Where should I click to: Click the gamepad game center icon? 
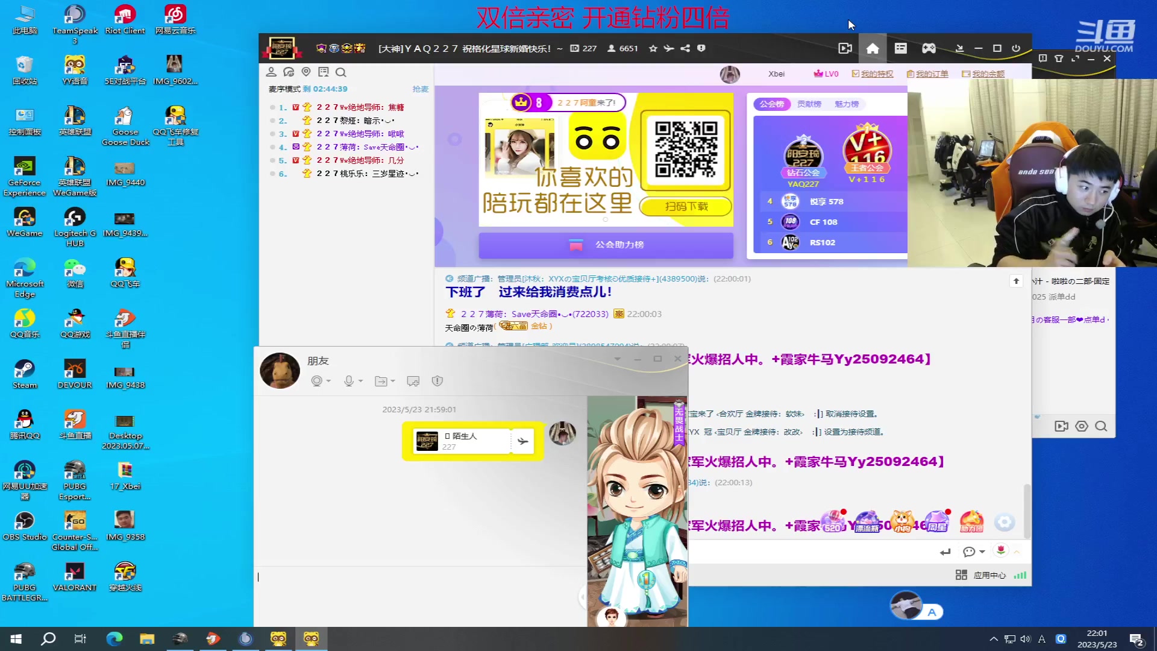click(x=929, y=48)
